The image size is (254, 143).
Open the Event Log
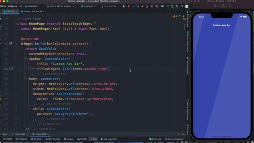pyautogui.click(x=155, y=139)
